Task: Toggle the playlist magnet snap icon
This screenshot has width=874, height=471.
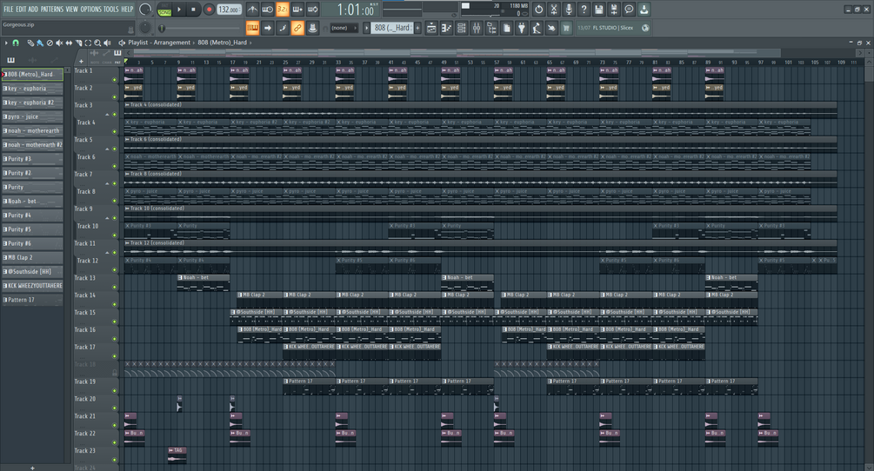Action: (16, 43)
